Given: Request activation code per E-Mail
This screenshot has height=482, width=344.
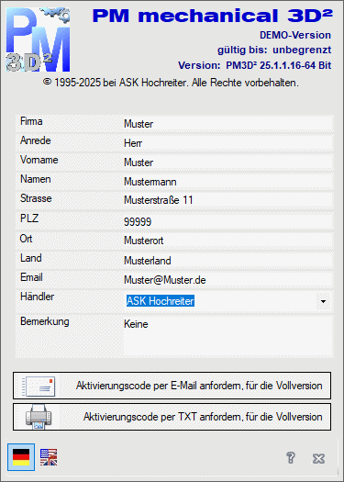Looking at the screenshot, I should [x=172, y=386].
